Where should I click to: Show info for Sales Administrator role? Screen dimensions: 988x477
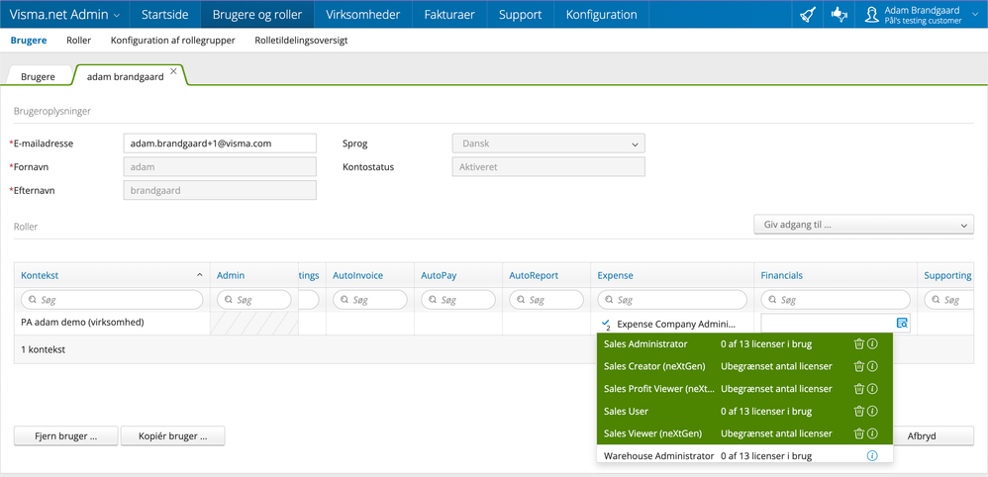(x=872, y=344)
